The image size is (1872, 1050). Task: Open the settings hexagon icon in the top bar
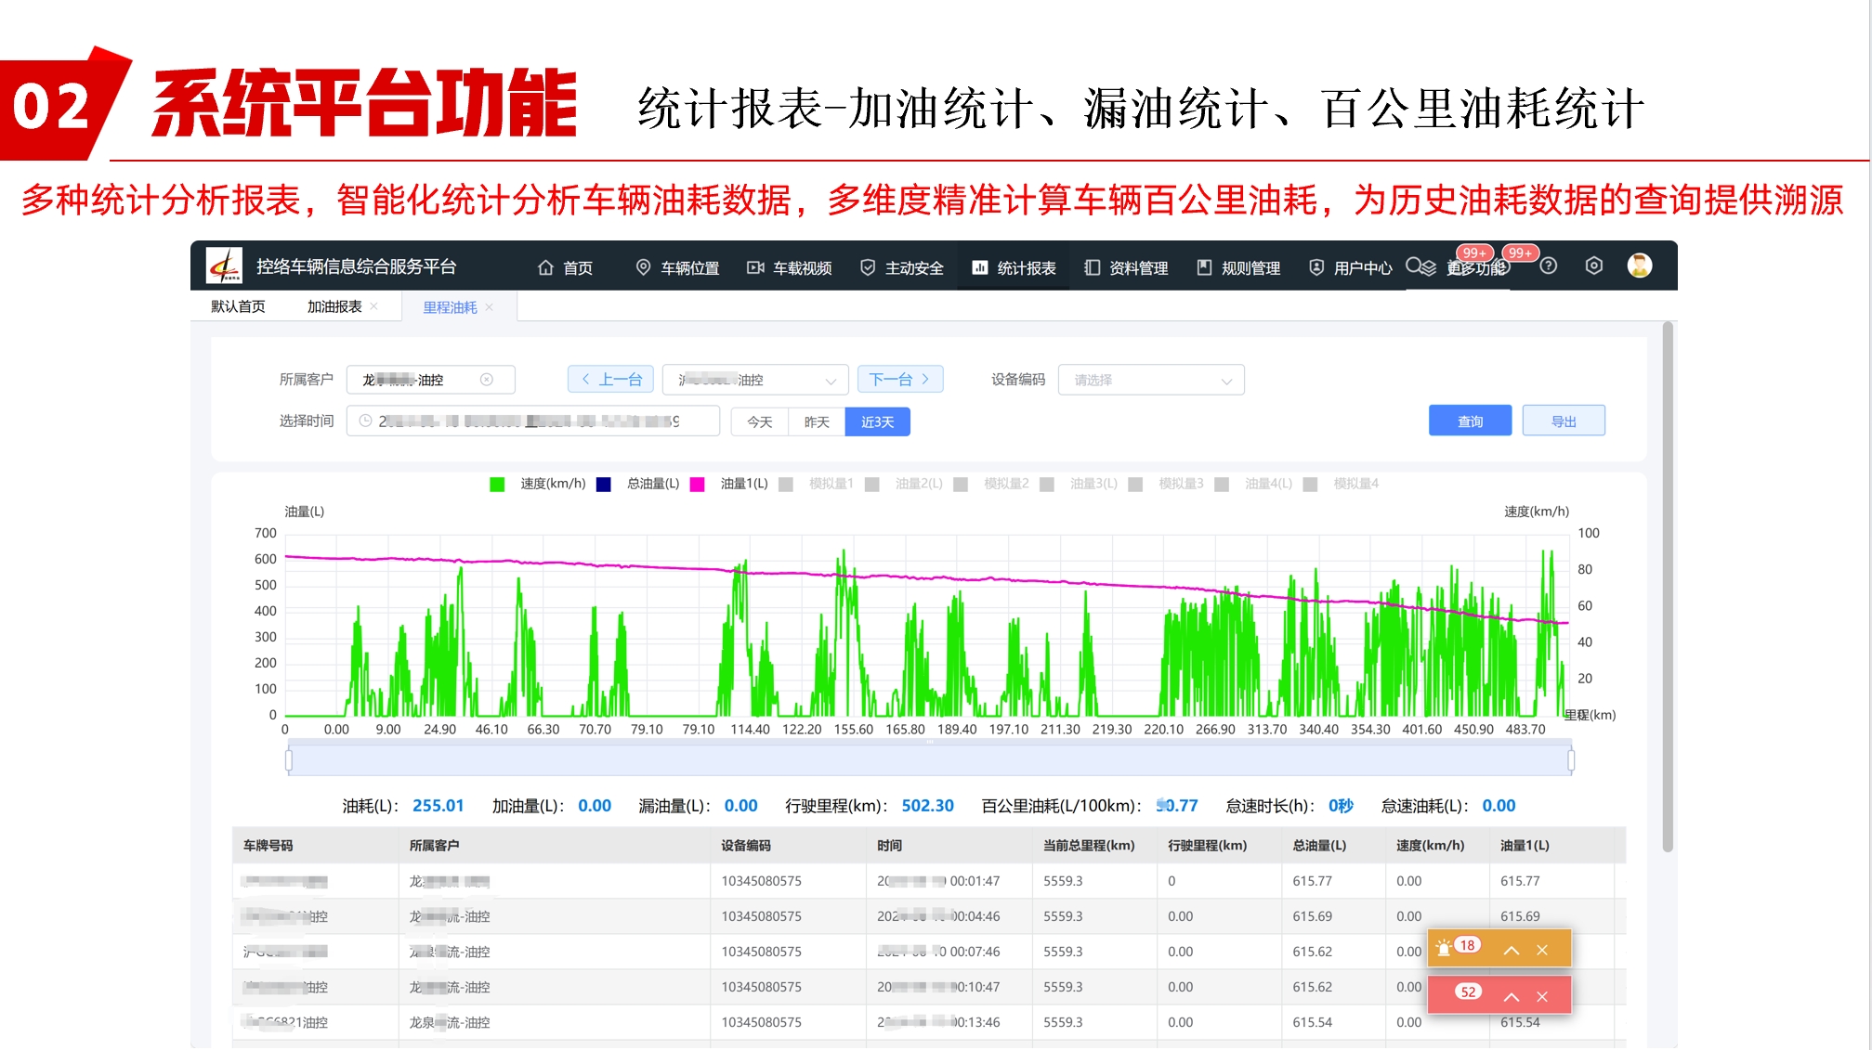(1594, 266)
